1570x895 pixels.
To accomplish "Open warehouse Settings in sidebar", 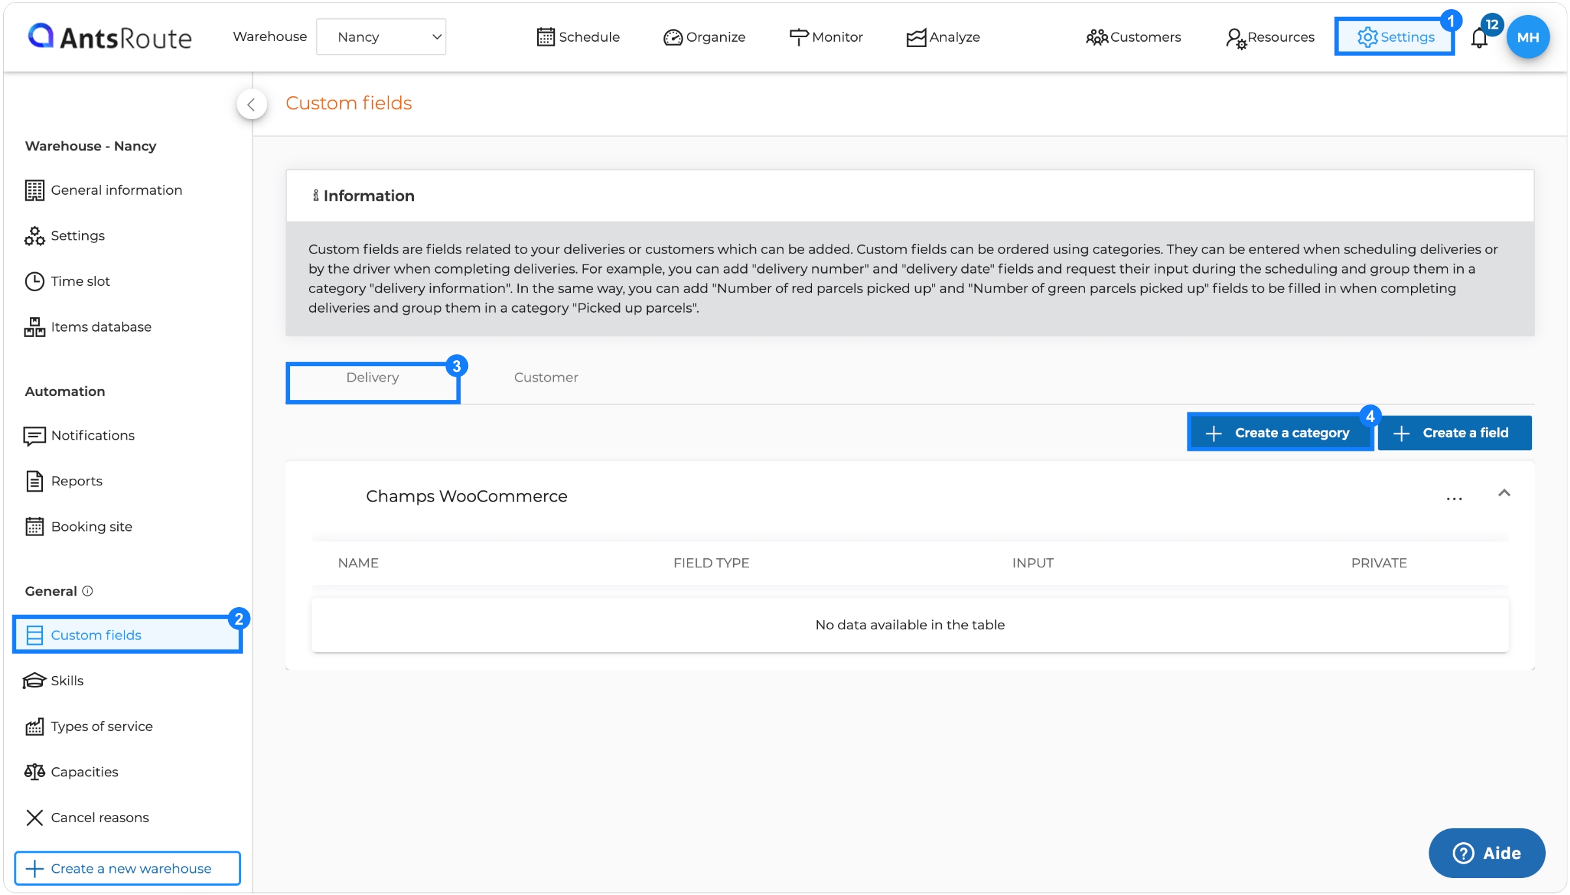I will [x=65, y=236].
